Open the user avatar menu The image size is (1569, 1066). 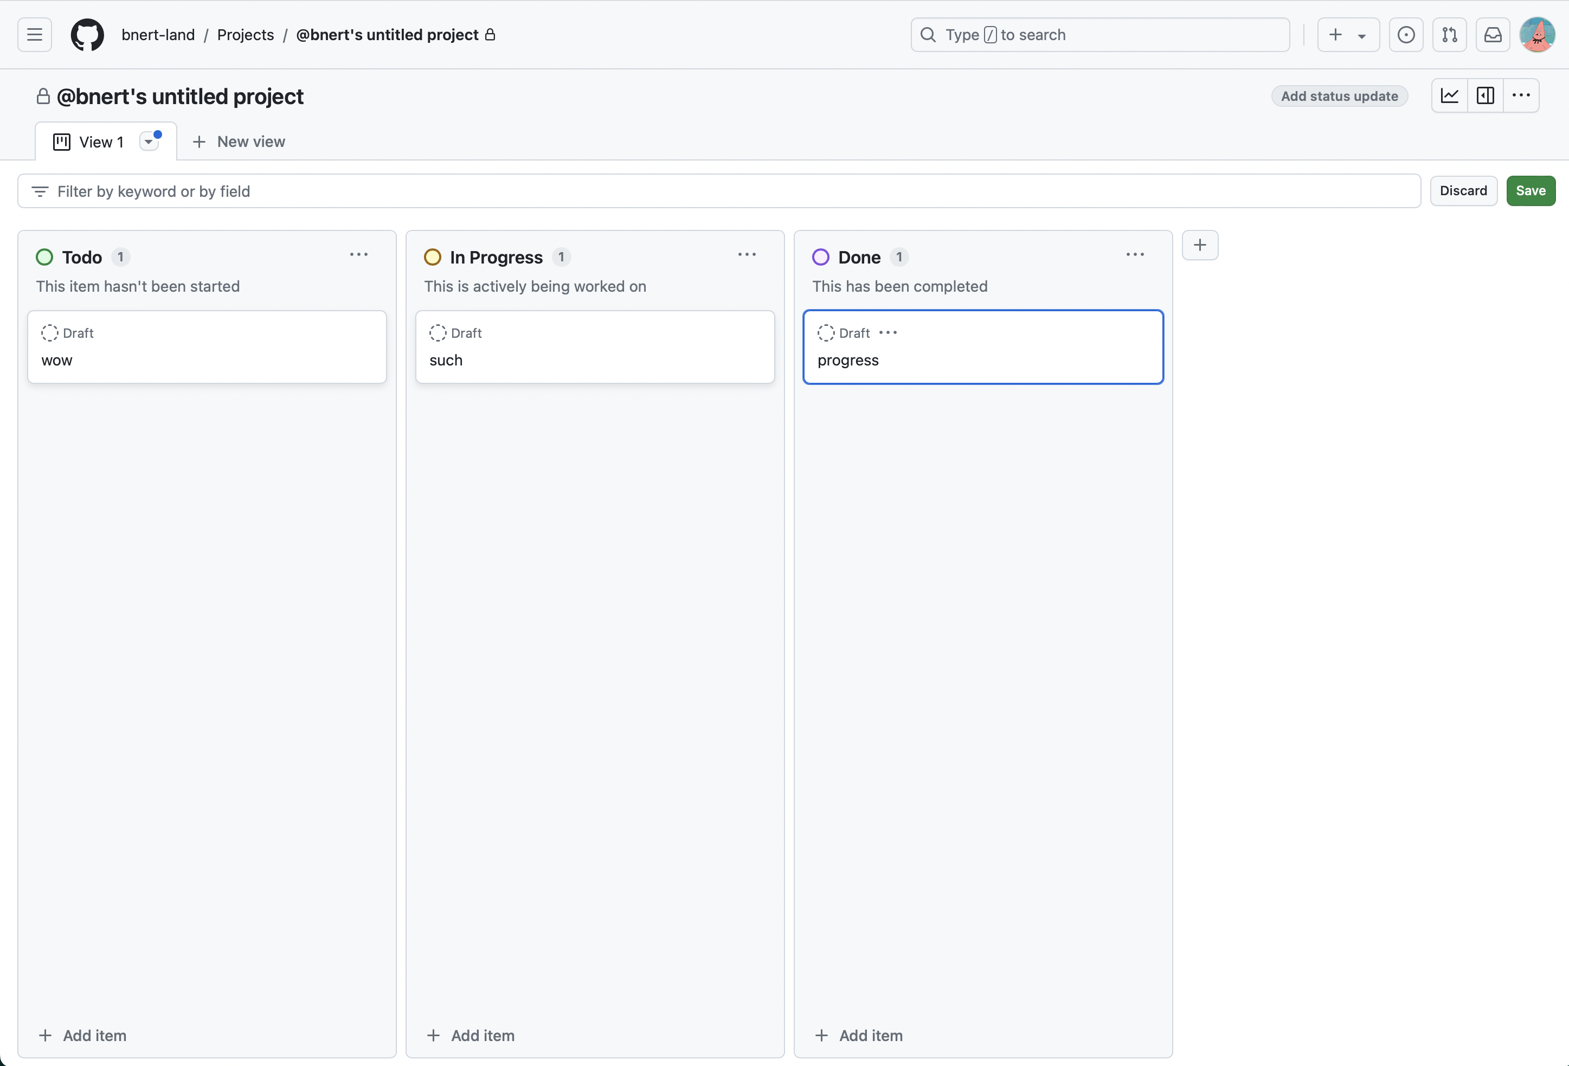(x=1536, y=34)
